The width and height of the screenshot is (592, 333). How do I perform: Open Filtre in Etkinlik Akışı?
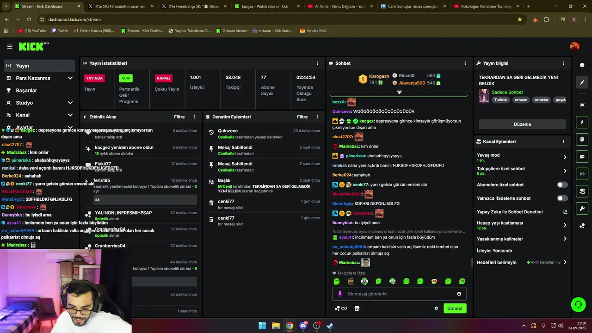(179, 117)
